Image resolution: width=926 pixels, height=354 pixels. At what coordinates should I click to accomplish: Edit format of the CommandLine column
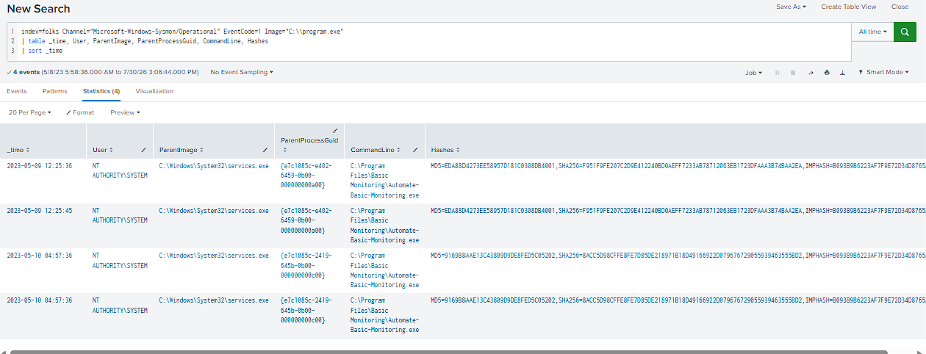pos(415,150)
